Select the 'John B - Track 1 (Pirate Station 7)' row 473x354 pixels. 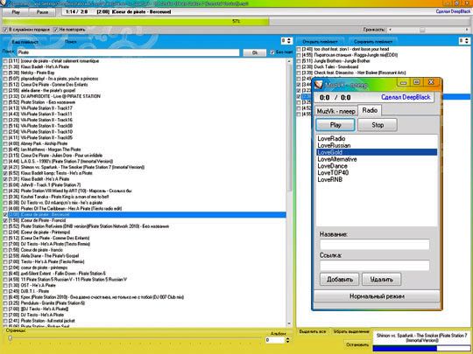[145, 184]
